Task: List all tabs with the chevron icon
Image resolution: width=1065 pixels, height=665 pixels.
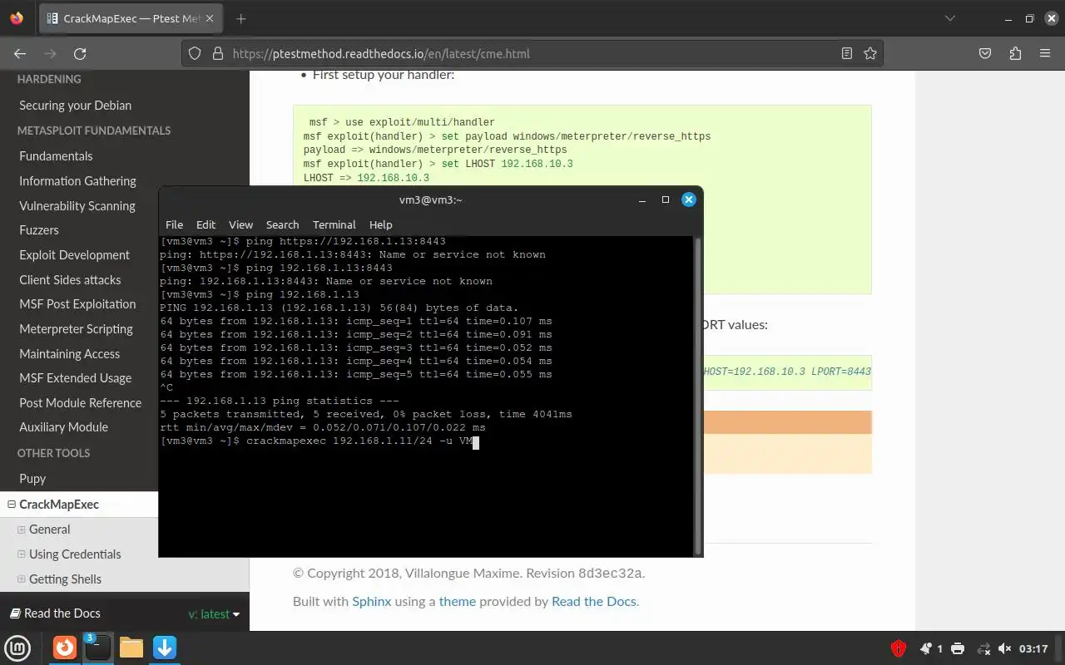Action: pyautogui.click(x=950, y=18)
